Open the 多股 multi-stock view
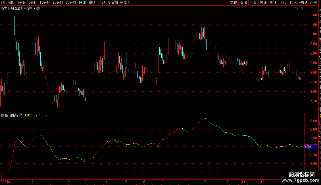This screenshot has height=185, width=321. click(253, 3)
